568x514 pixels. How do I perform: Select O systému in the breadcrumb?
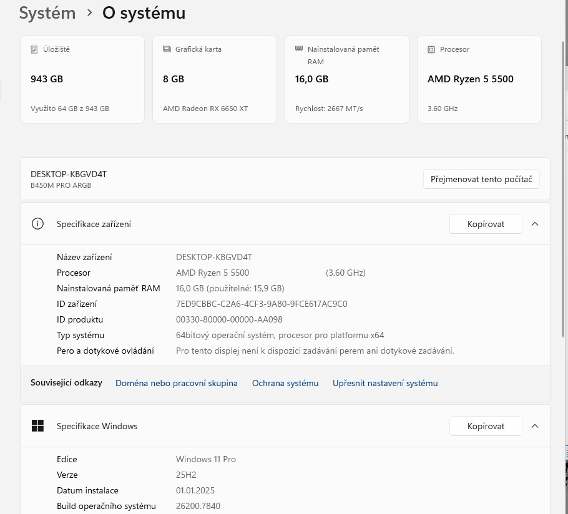[x=144, y=12]
